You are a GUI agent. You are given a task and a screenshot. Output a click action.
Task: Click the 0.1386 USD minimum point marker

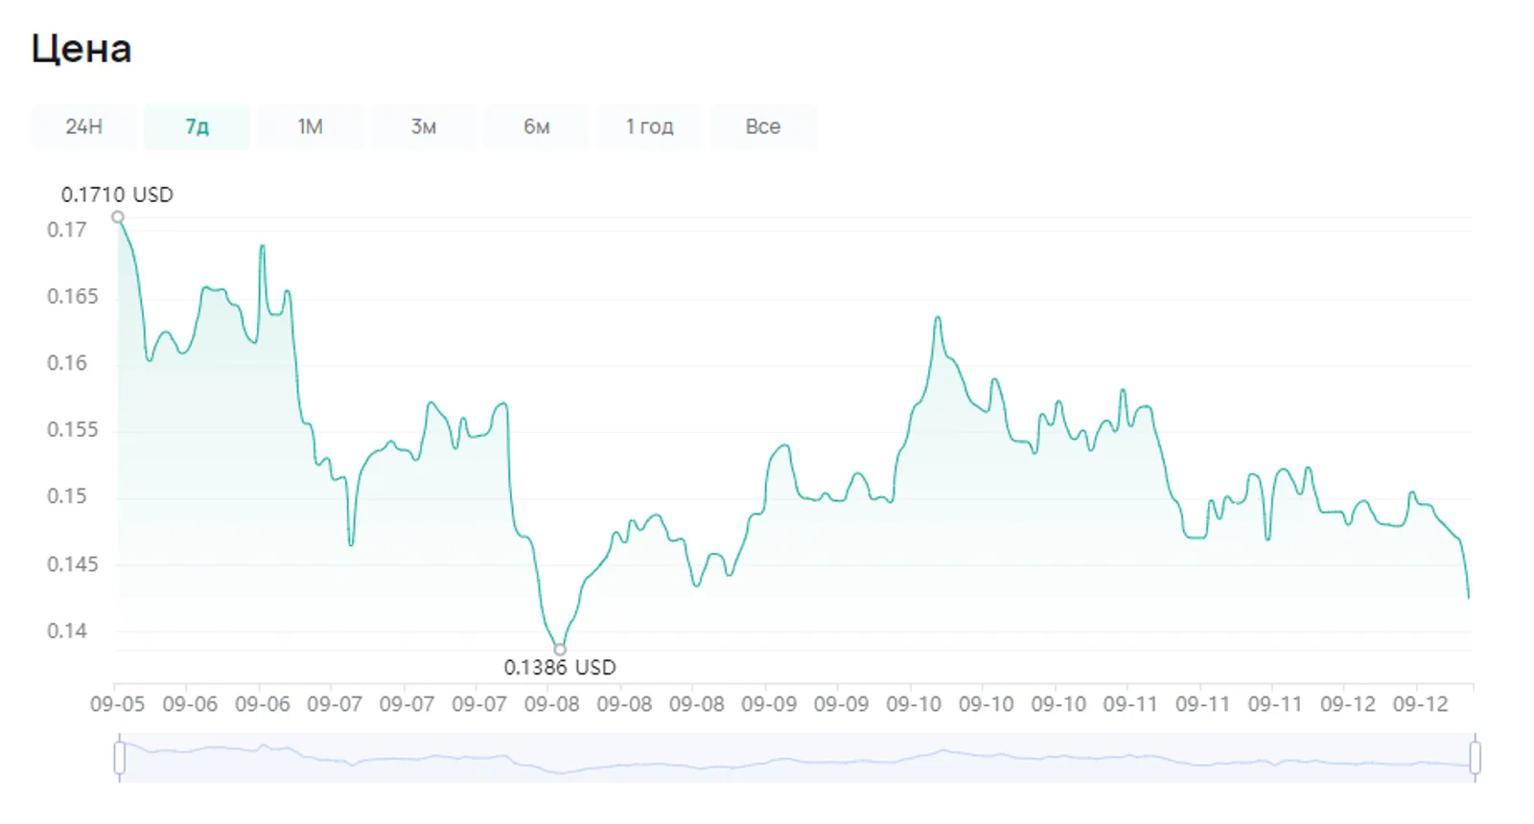(x=560, y=650)
